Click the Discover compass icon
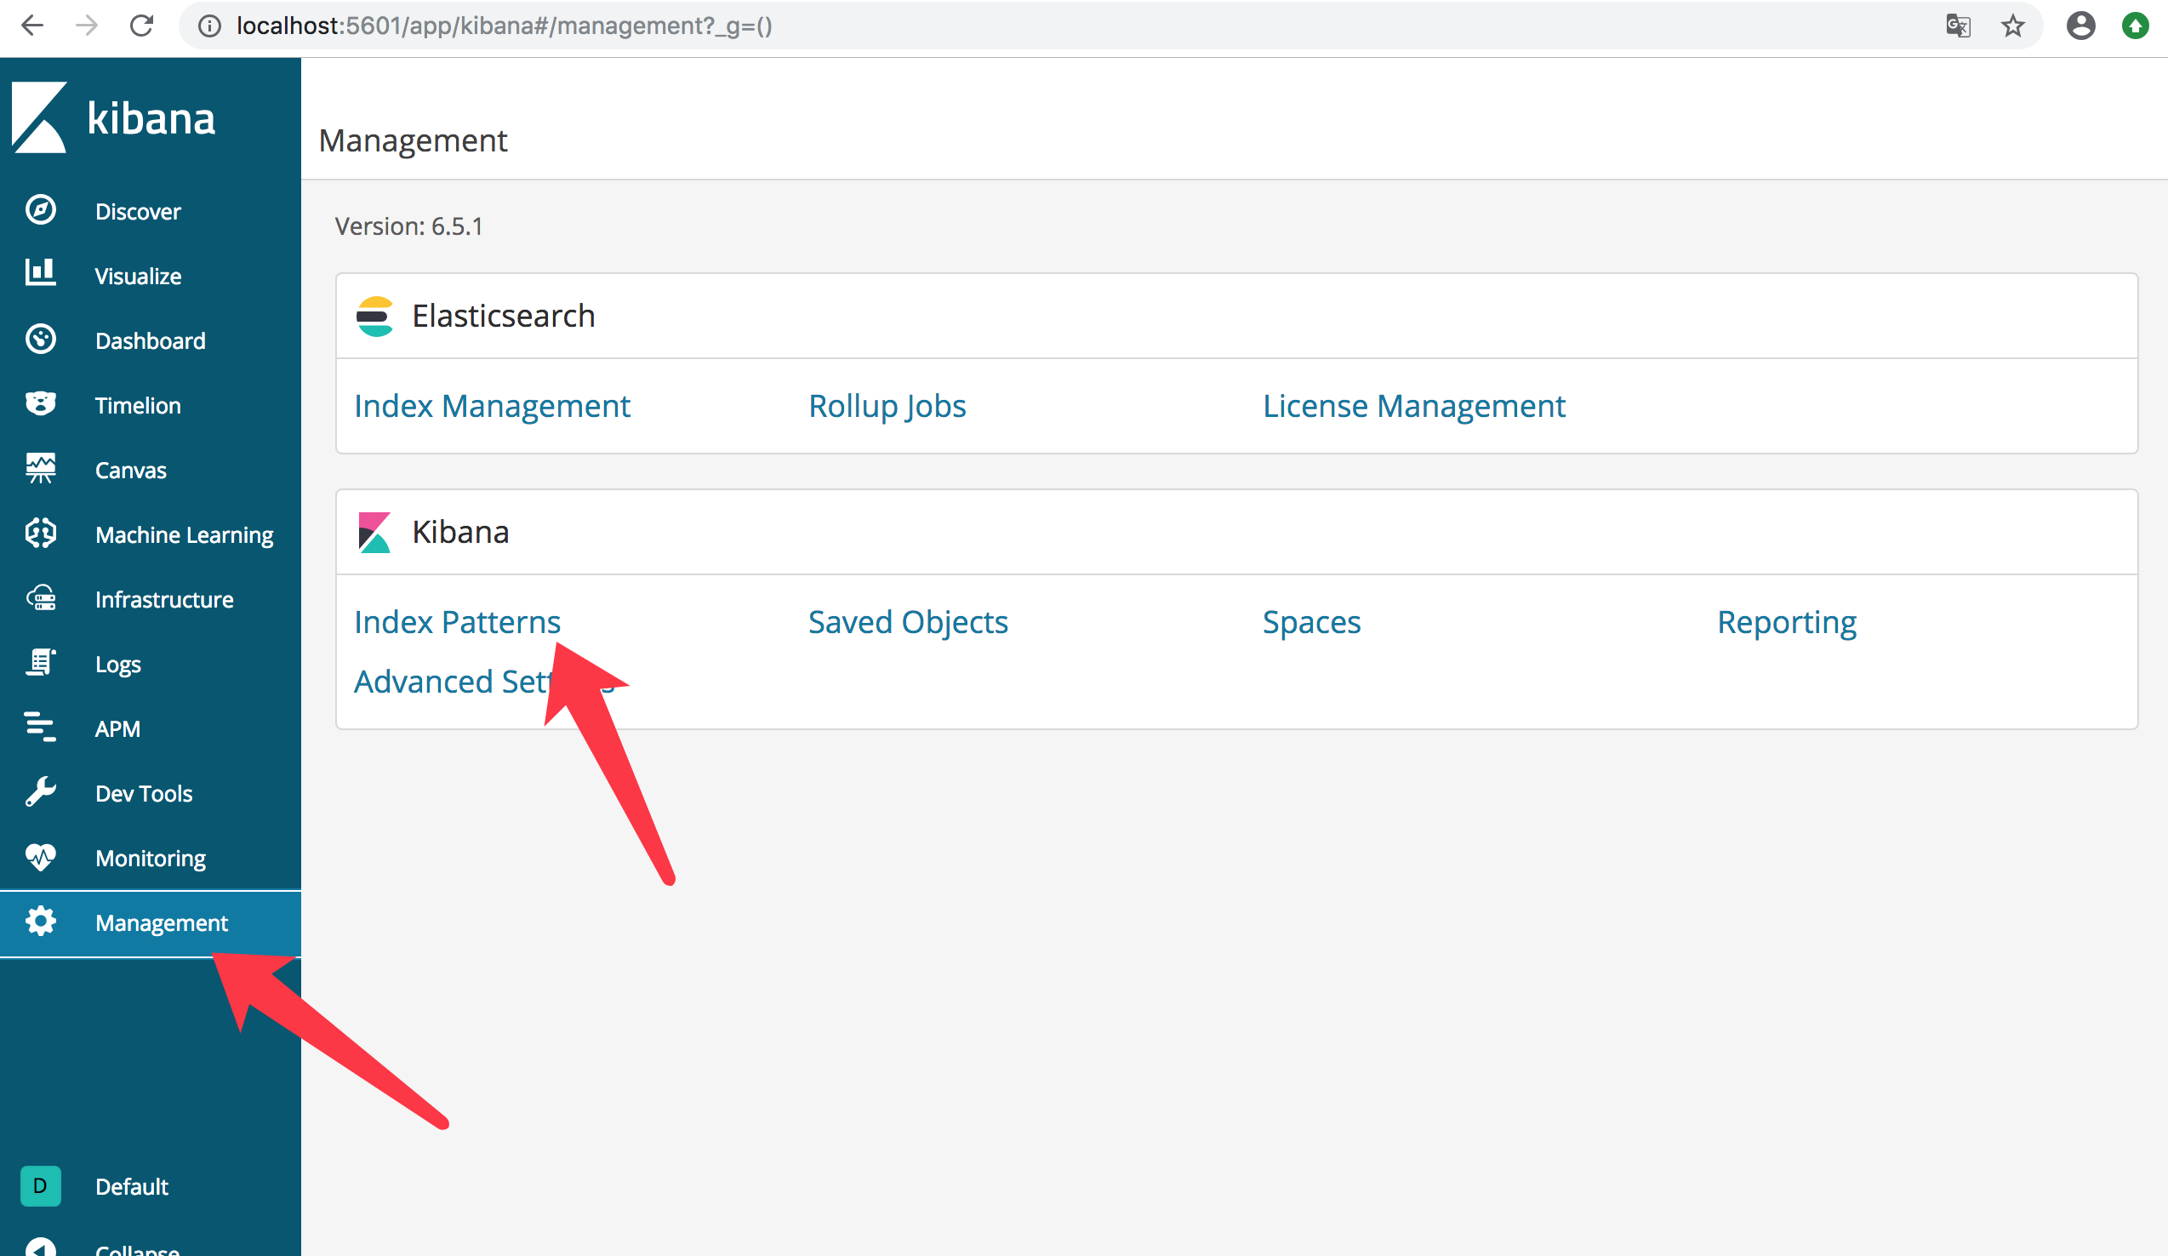The width and height of the screenshot is (2168, 1256). pos(41,210)
